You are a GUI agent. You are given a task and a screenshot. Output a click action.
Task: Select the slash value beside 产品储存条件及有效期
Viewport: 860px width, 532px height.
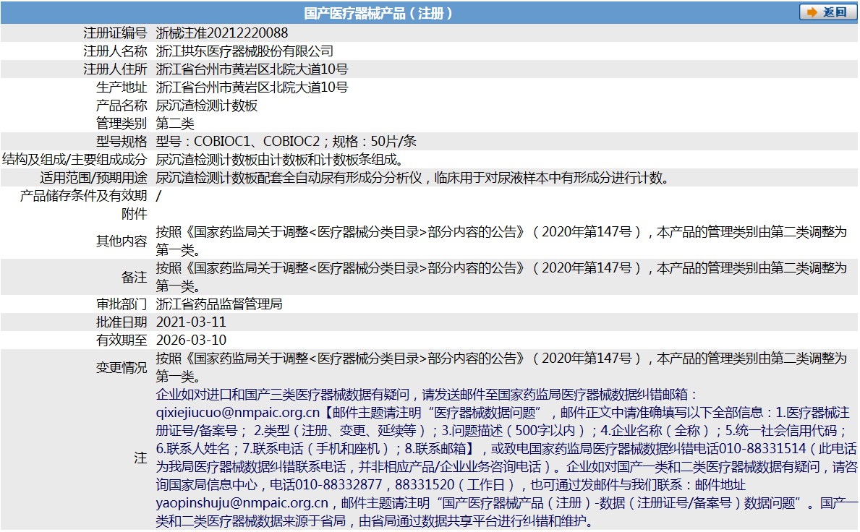click(x=158, y=196)
